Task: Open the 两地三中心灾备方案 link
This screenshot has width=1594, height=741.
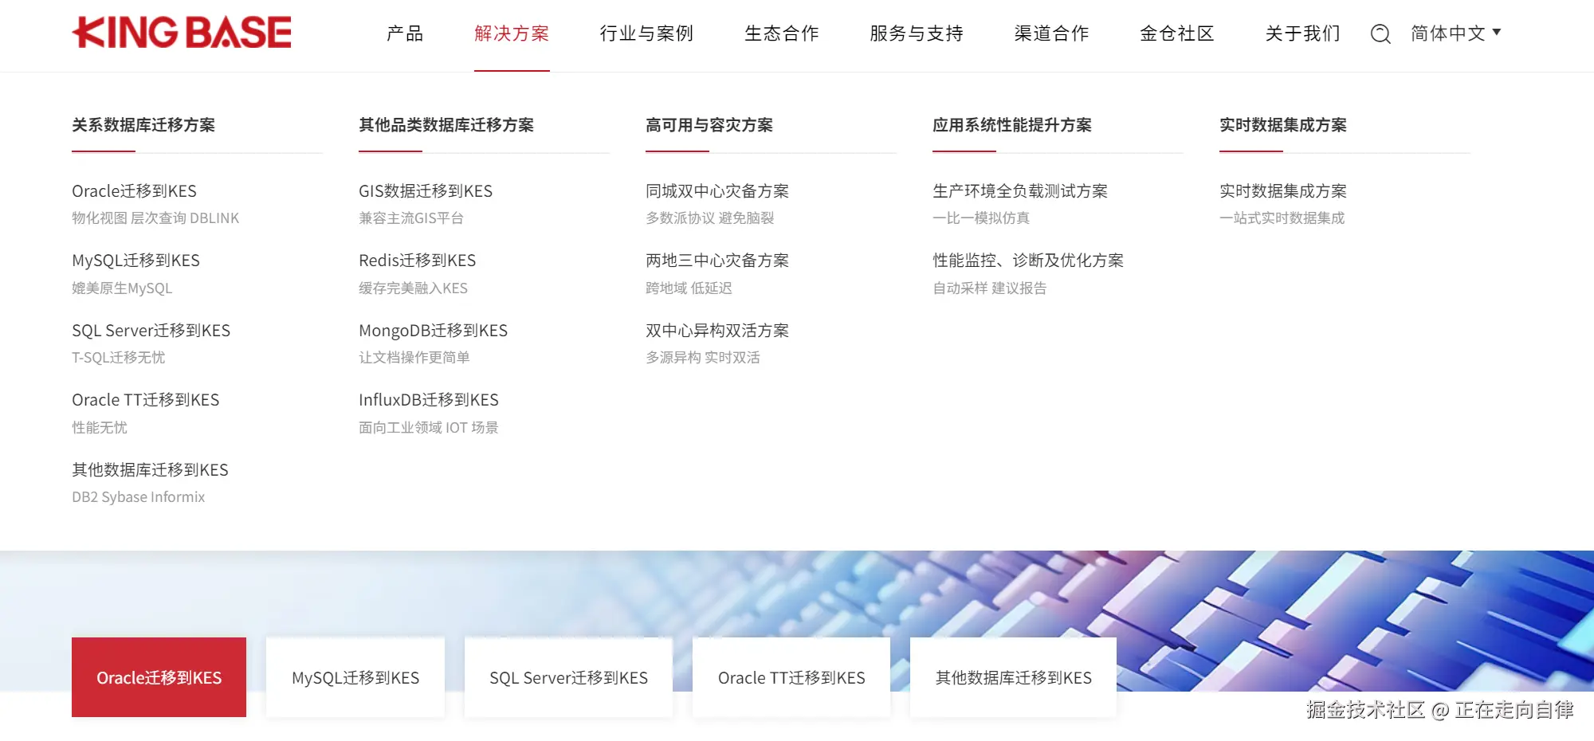Action: coord(717,261)
